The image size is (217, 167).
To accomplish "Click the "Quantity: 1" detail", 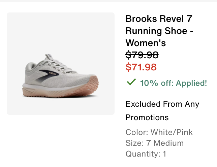I will tap(146, 154).
